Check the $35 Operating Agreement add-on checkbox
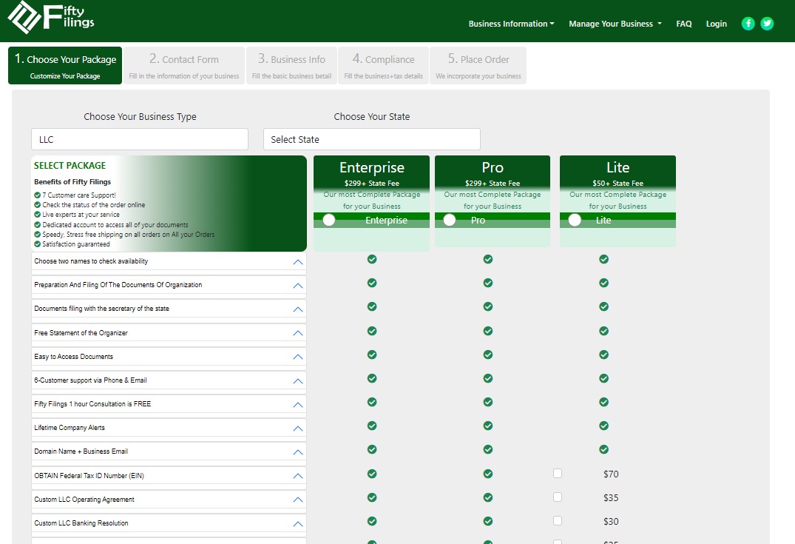This screenshot has width=795, height=544. (x=558, y=497)
